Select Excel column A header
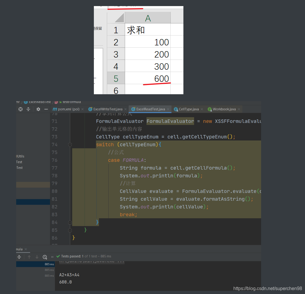Viewport: 305px width, 294px height. point(148,18)
